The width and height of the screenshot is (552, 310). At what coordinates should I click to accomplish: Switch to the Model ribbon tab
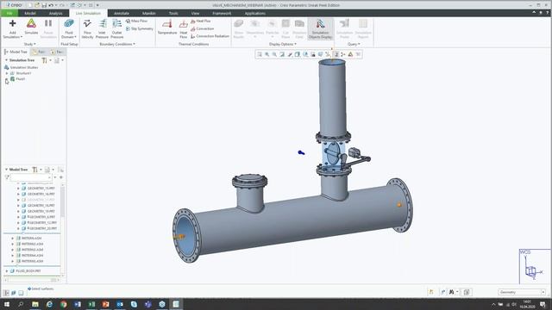tap(30, 14)
